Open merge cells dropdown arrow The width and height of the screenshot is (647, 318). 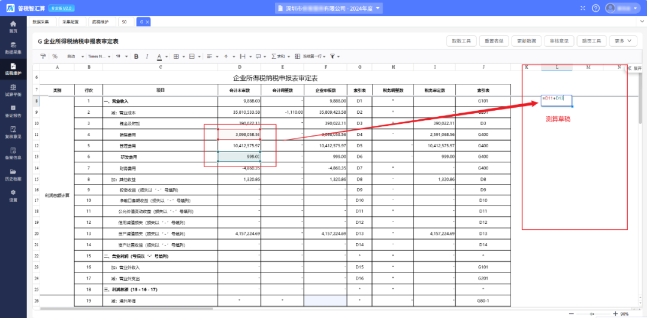point(199,56)
